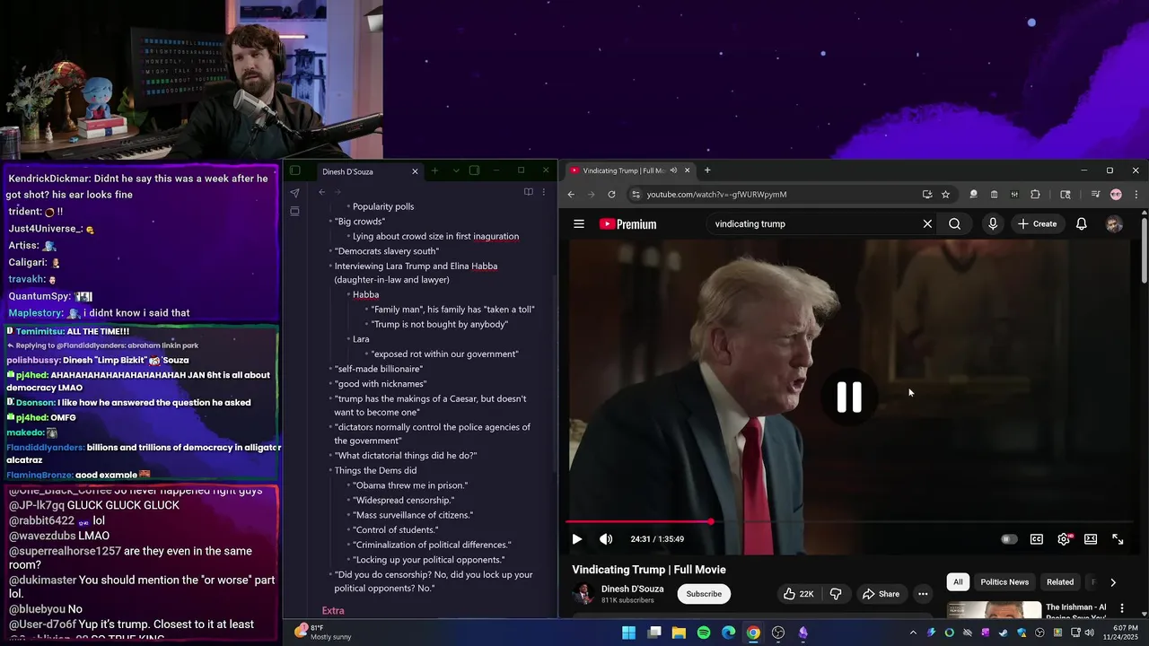This screenshot has width=1149, height=646.
Task: Open a new Chrome tab
Action: pos(707,170)
